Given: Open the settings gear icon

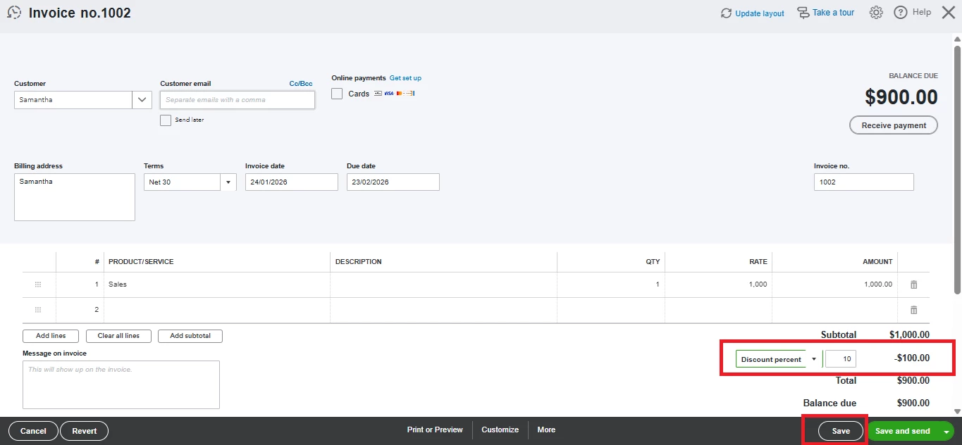Looking at the screenshot, I should (x=876, y=13).
